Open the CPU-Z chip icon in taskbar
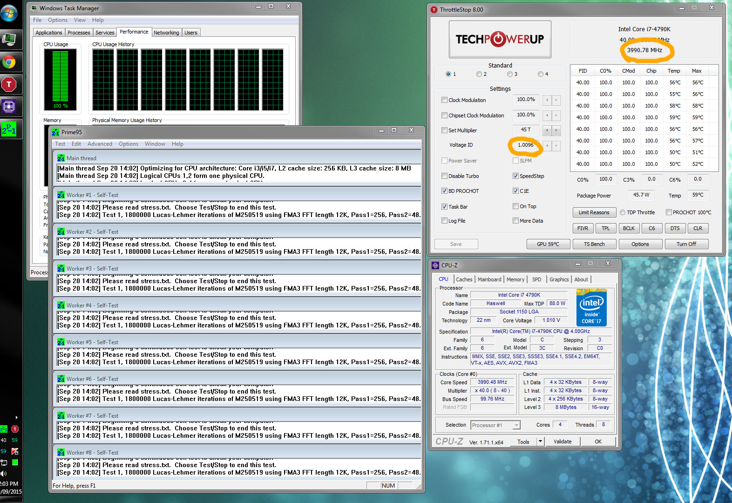 pyautogui.click(x=9, y=107)
